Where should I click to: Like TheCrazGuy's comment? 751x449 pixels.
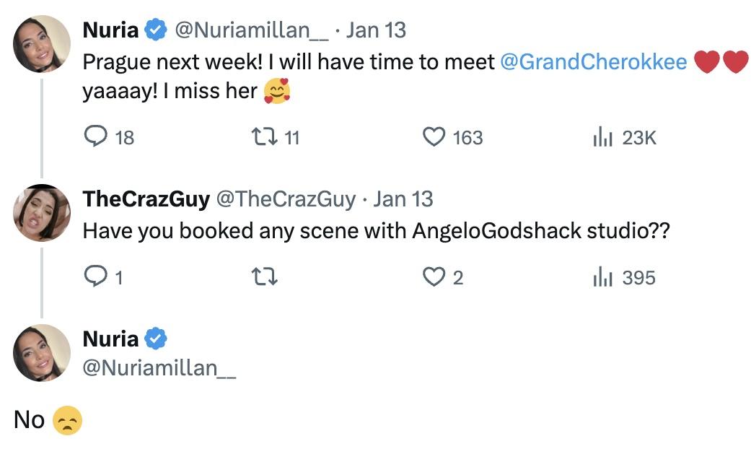(x=434, y=277)
